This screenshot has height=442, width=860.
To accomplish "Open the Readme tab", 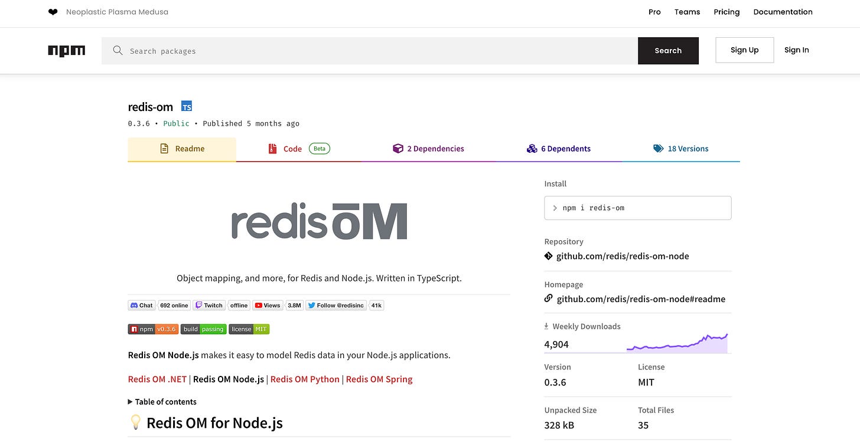I will tap(182, 149).
